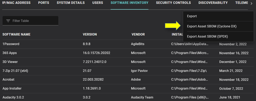Click the June 18, 2021 date
Viewport: 256px width, 101px height.
tap(230, 97)
